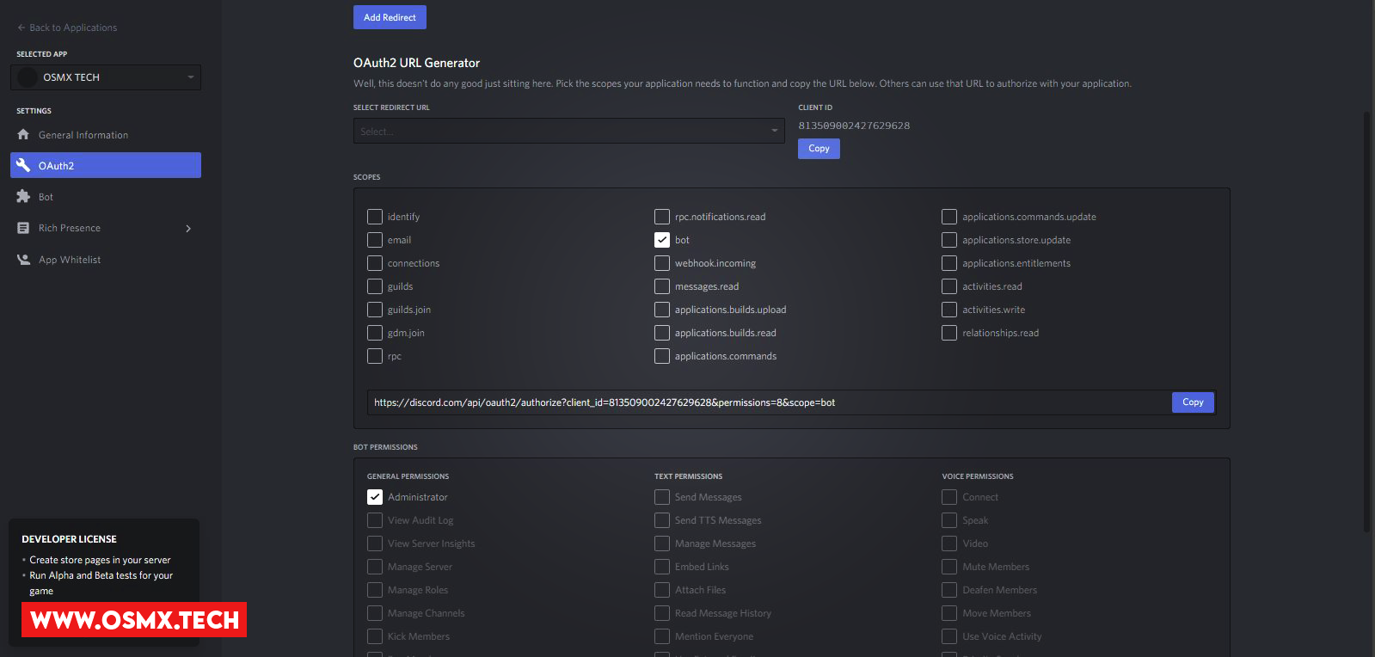Check the Send Messages permission
The height and width of the screenshot is (657, 1375).
click(x=662, y=497)
